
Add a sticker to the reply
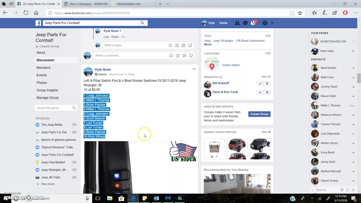(190, 45)
